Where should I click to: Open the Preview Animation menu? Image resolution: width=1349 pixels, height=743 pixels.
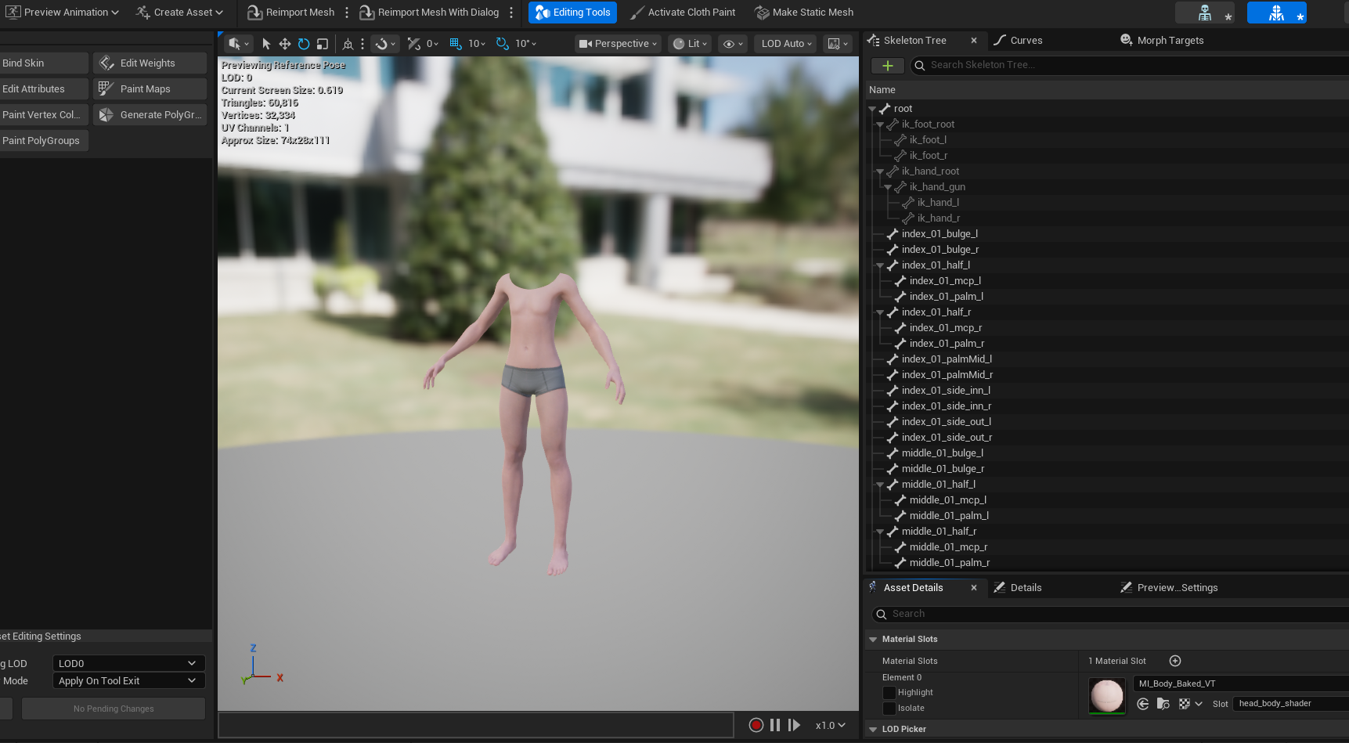click(x=62, y=12)
